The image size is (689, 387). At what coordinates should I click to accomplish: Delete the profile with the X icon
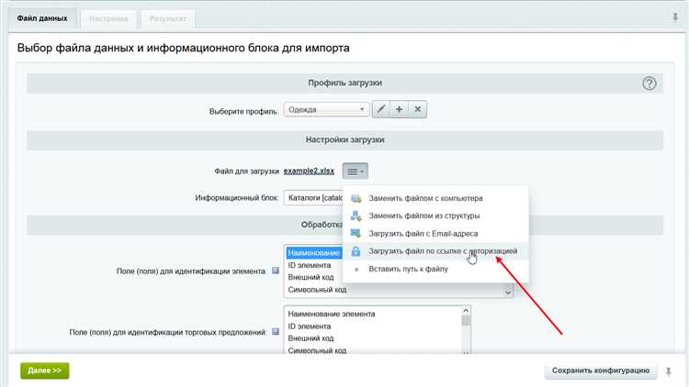tap(417, 109)
